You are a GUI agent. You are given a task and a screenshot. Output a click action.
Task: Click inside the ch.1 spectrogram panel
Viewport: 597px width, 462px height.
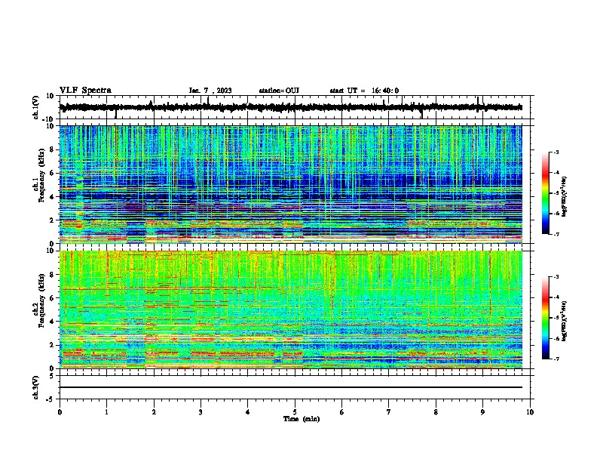pos(290,184)
